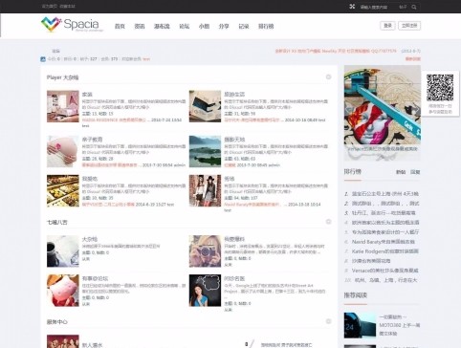Viewport: 461px width, 348px height.
Task: Open the 资讯 nav item
Action: 140,27
